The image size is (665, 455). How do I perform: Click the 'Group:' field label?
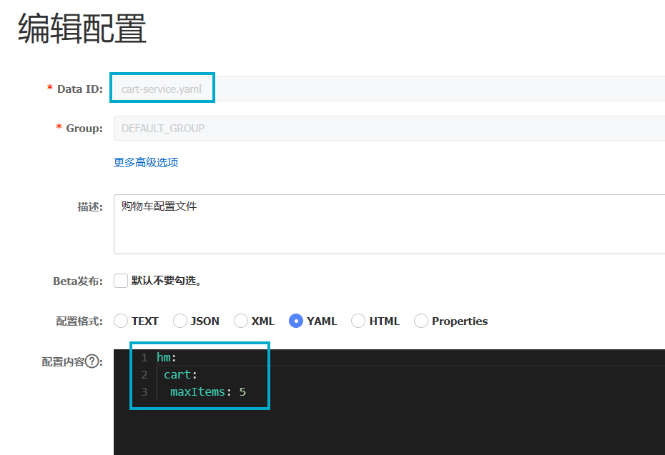[84, 128]
